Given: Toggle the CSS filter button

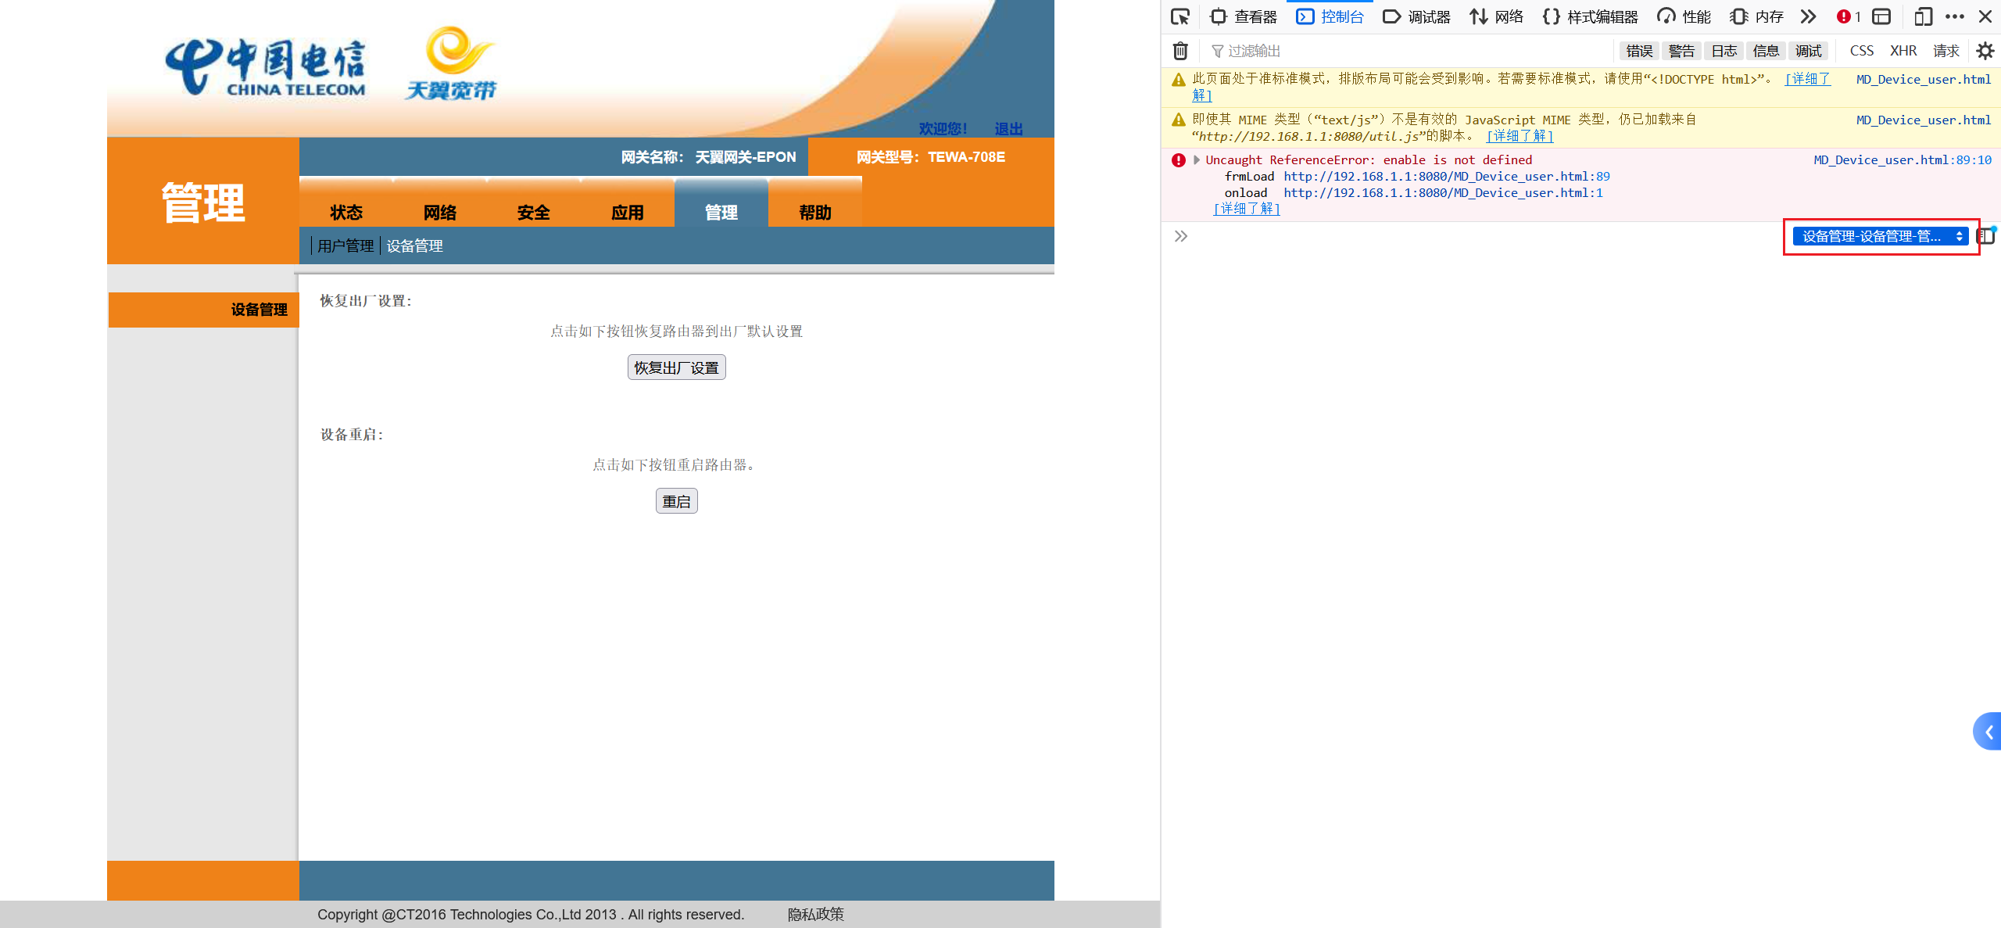Looking at the screenshot, I should 1861,51.
